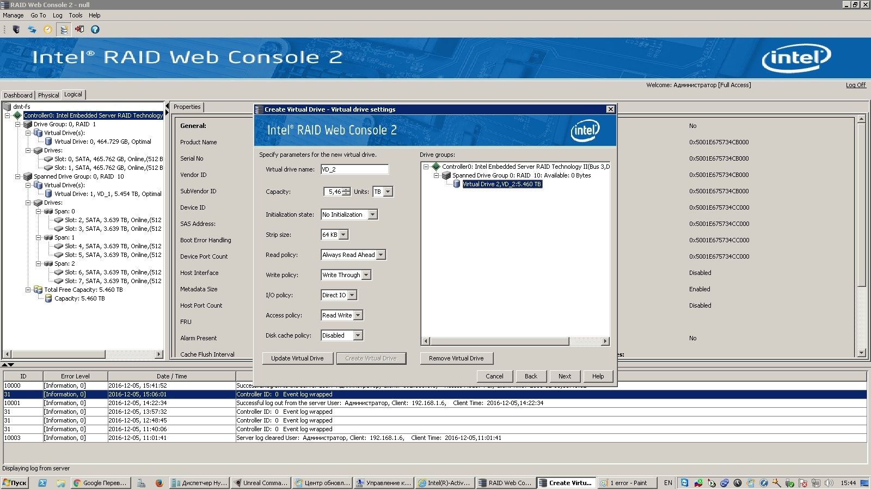Collapse the Spanned Drive Group node in dialog
Viewport: 871px width, 490px height.
pos(436,175)
